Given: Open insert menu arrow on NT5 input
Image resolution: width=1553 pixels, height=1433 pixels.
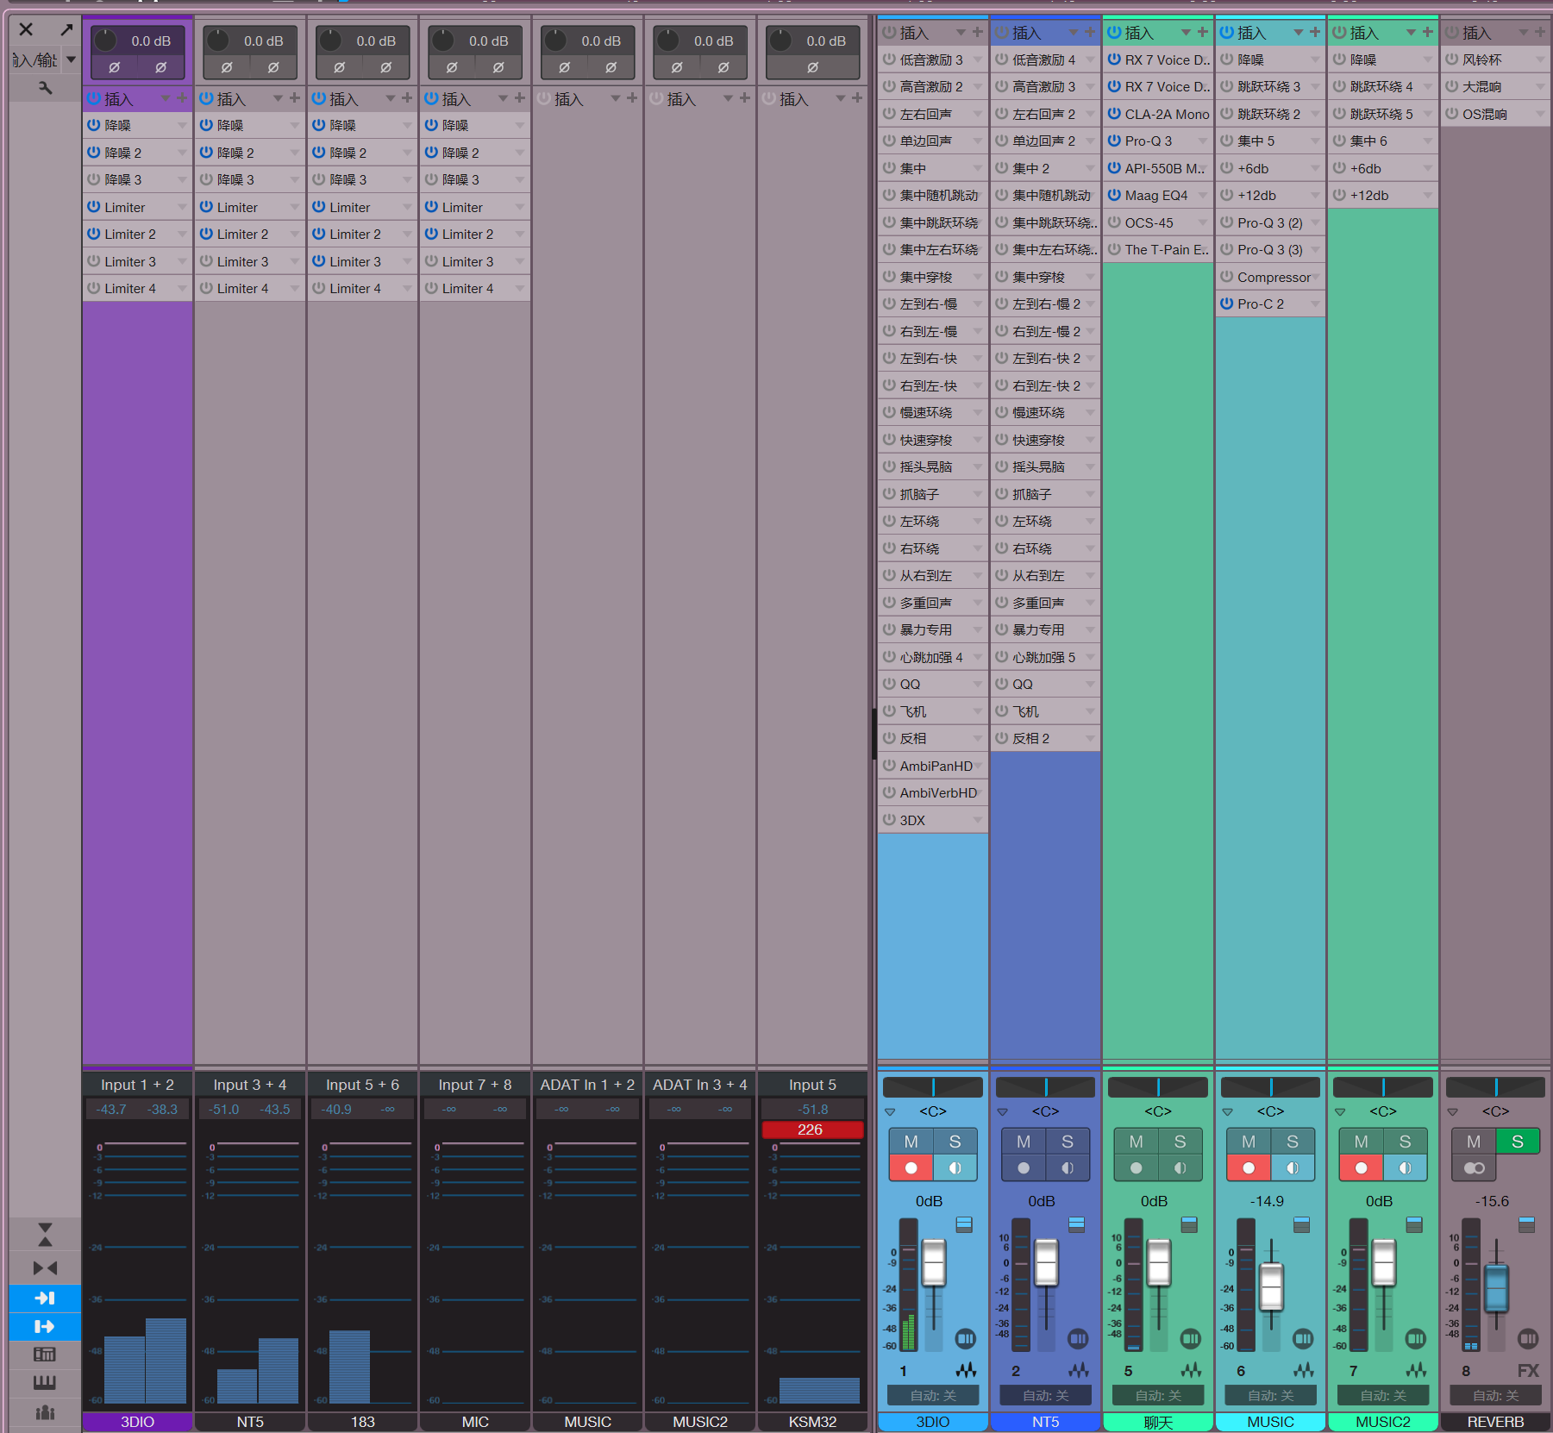Looking at the screenshot, I should click(278, 98).
